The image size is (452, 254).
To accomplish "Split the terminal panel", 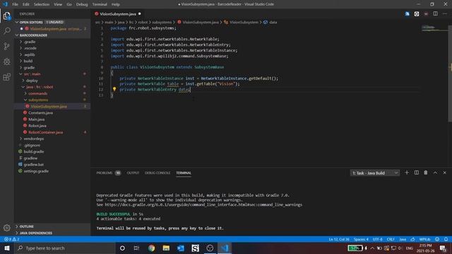I will [x=417, y=172].
